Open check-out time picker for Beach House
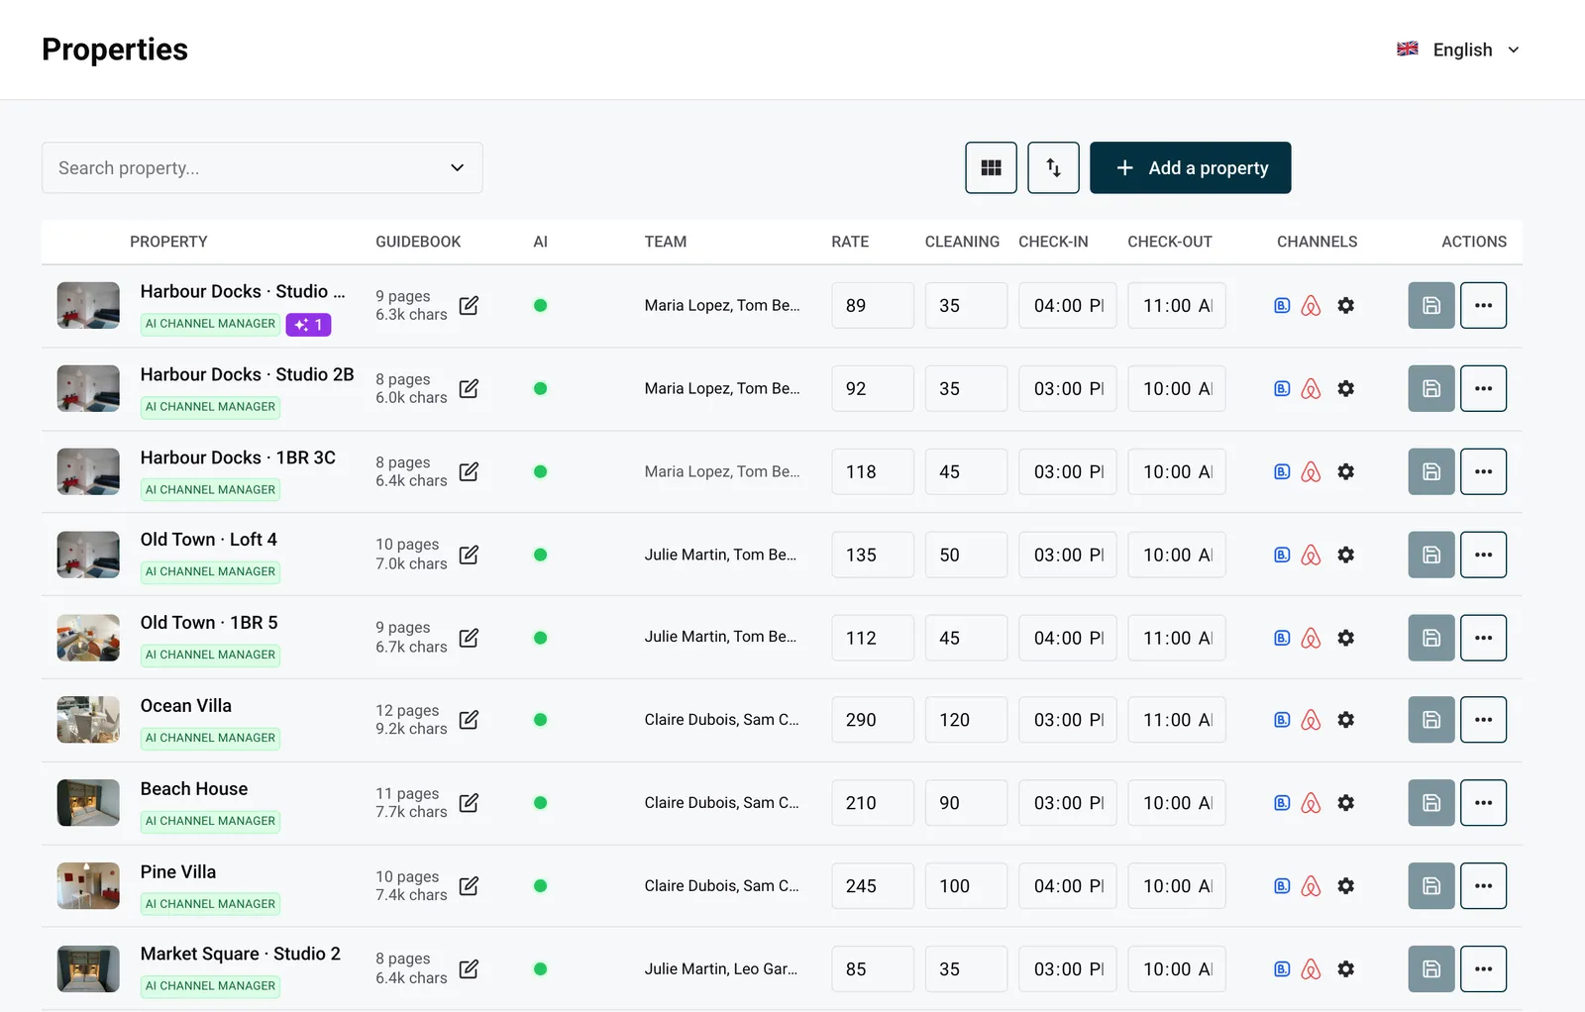Image resolution: width=1585 pixels, height=1012 pixels. (1177, 803)
